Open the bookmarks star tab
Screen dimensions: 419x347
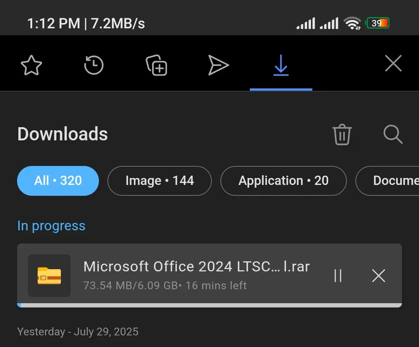point(31,65)
